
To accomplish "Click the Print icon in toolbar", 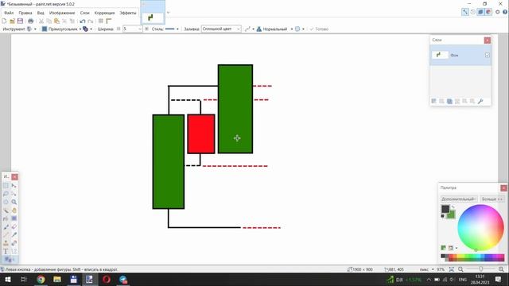I will tap(30, 21).
